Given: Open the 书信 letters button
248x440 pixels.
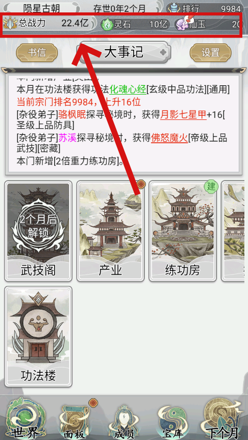Looking at the screenshot, I should pos(37,52).
